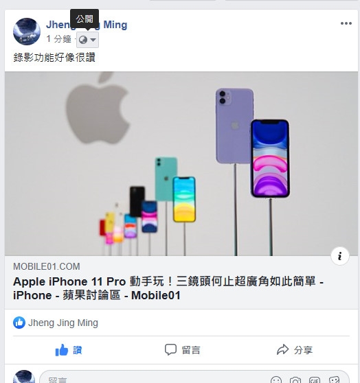Open the sticker picker in comment box
This screenshot has height=383, width=360.
point(334,380)
